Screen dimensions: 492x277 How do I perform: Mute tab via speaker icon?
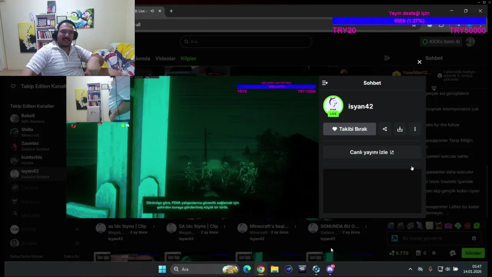(x=152, y=11)
